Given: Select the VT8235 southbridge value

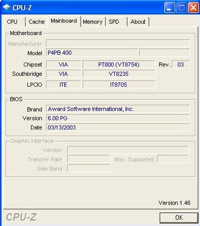Looking at the screenshot, I should tap(119, 74).
